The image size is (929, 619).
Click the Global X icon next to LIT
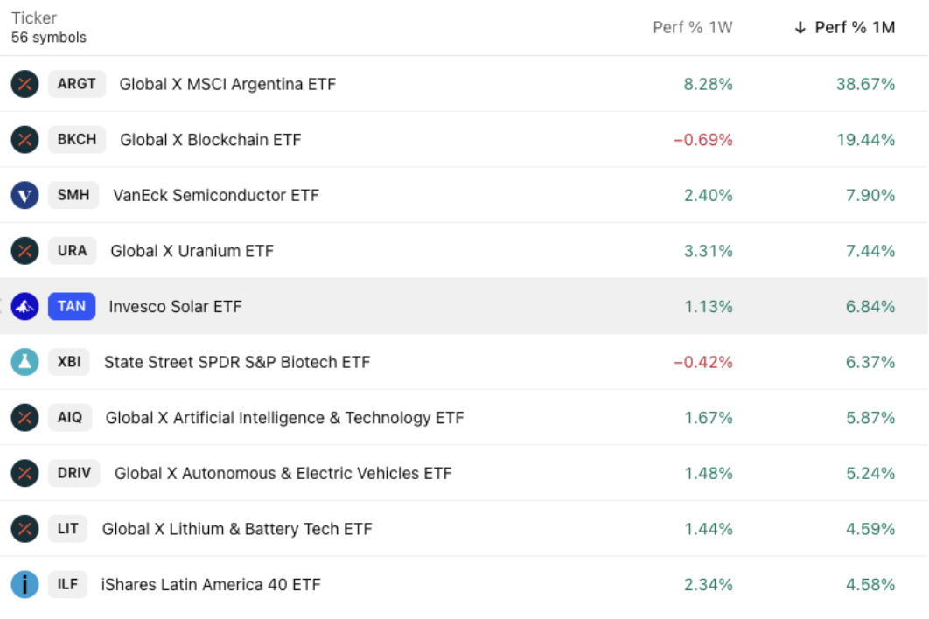tap(25, 528)
